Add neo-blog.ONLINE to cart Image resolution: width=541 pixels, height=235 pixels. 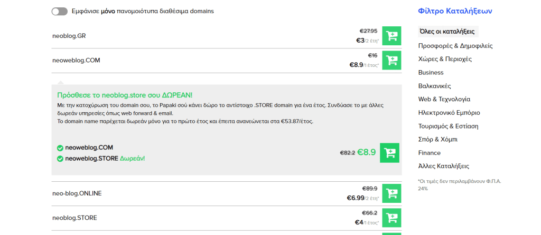(x=391, y=193)
